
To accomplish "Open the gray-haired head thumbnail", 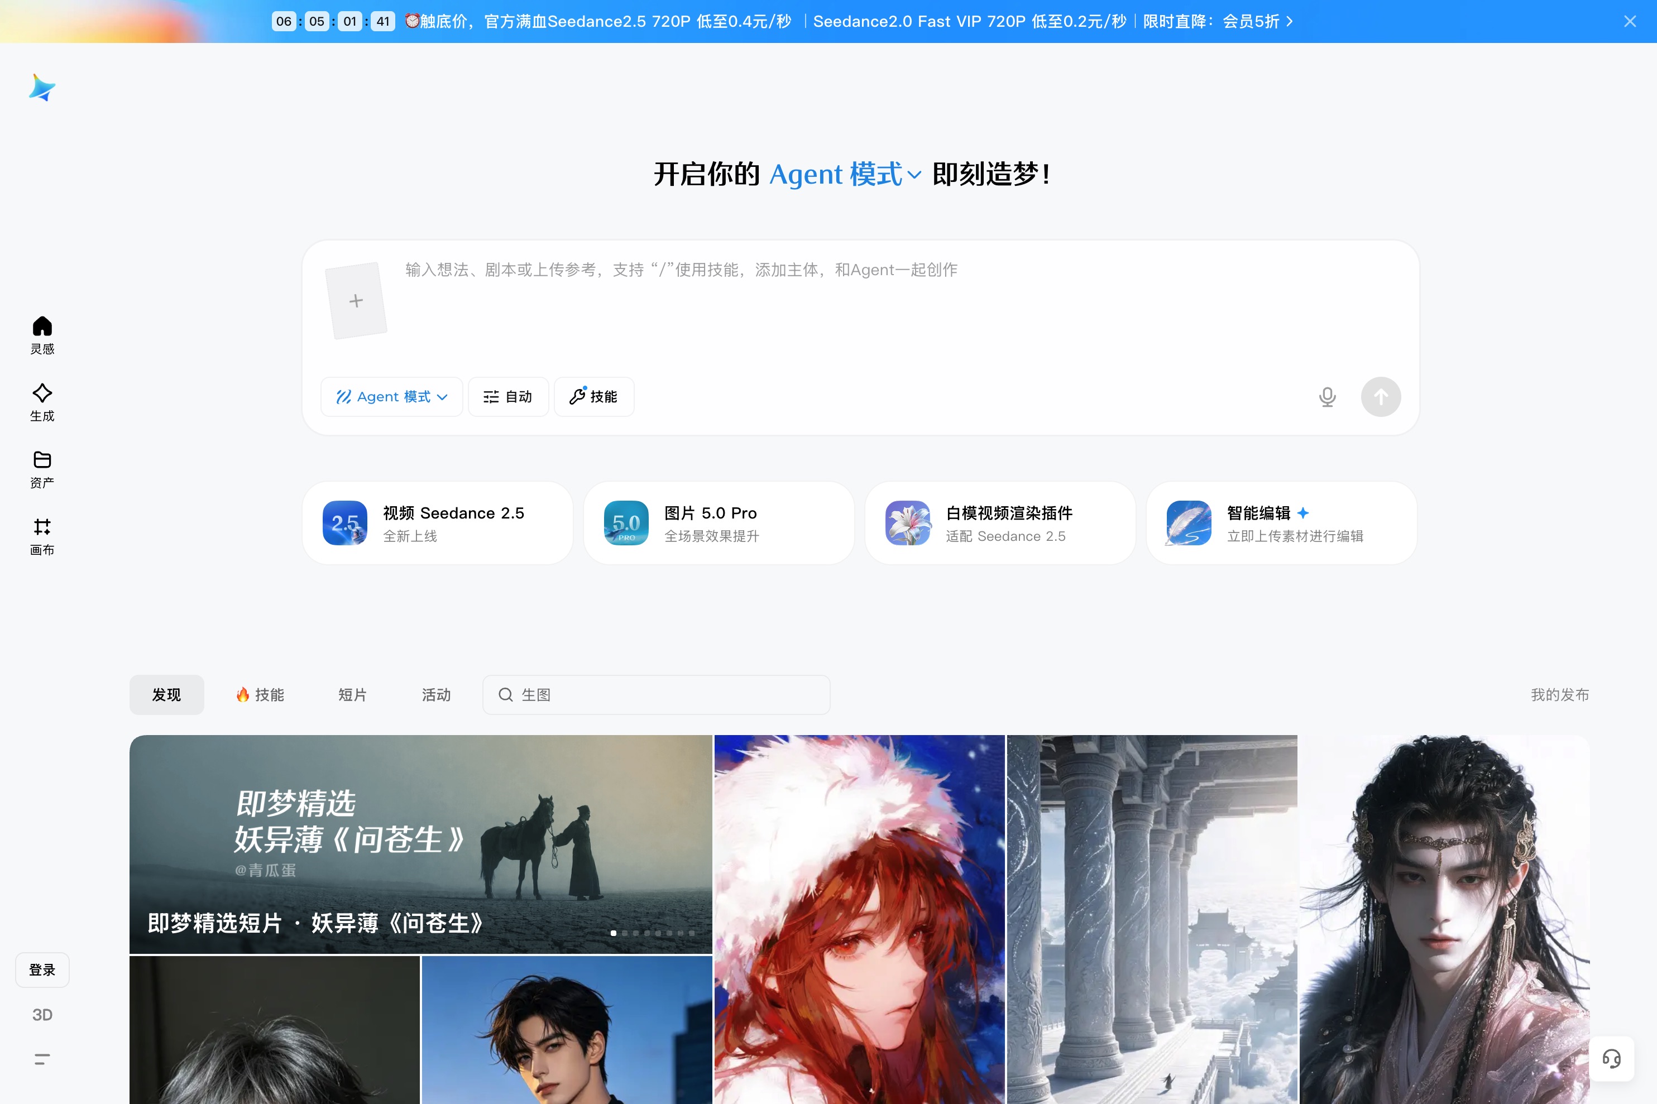I will pyautogui.click(x=275, y=1030).
